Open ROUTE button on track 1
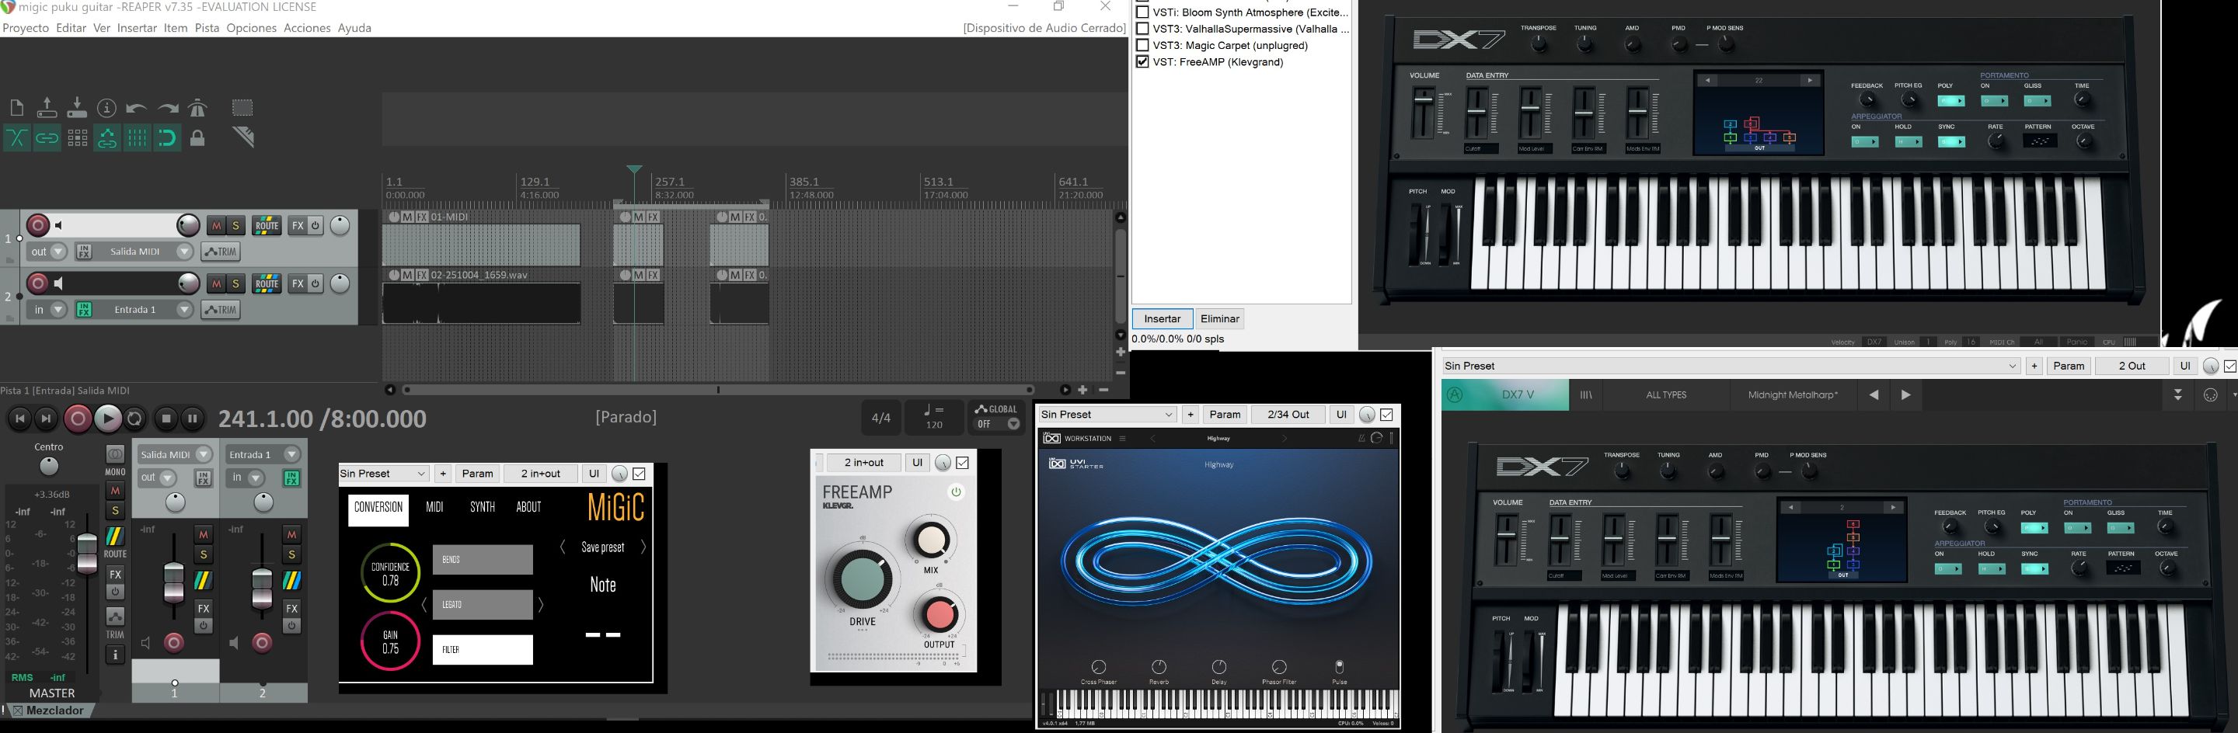 pos(266,226)
